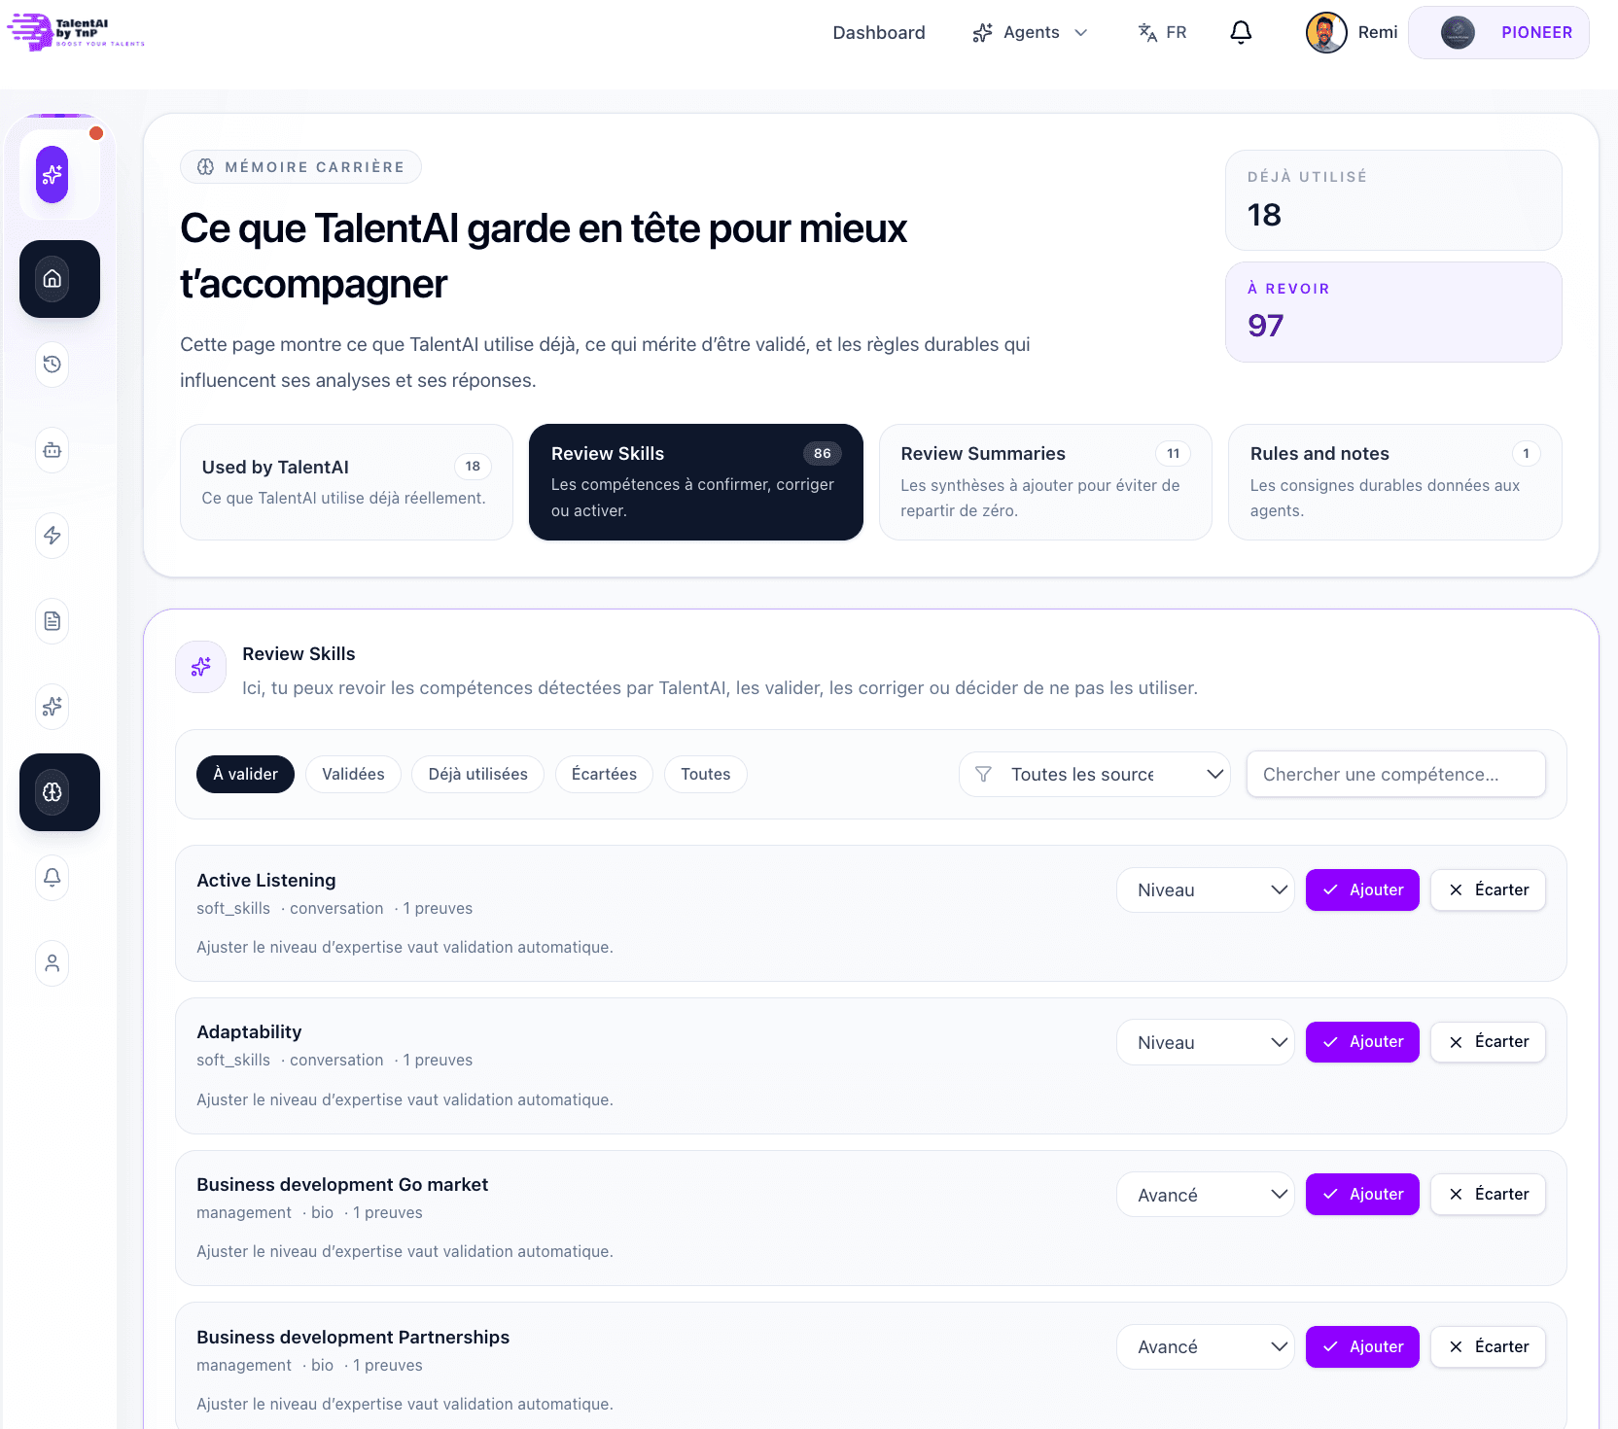The width and height of the screenshot is (1618, 1429).
Task: Select the Review Skills tab card
Action: pos(696,482)
